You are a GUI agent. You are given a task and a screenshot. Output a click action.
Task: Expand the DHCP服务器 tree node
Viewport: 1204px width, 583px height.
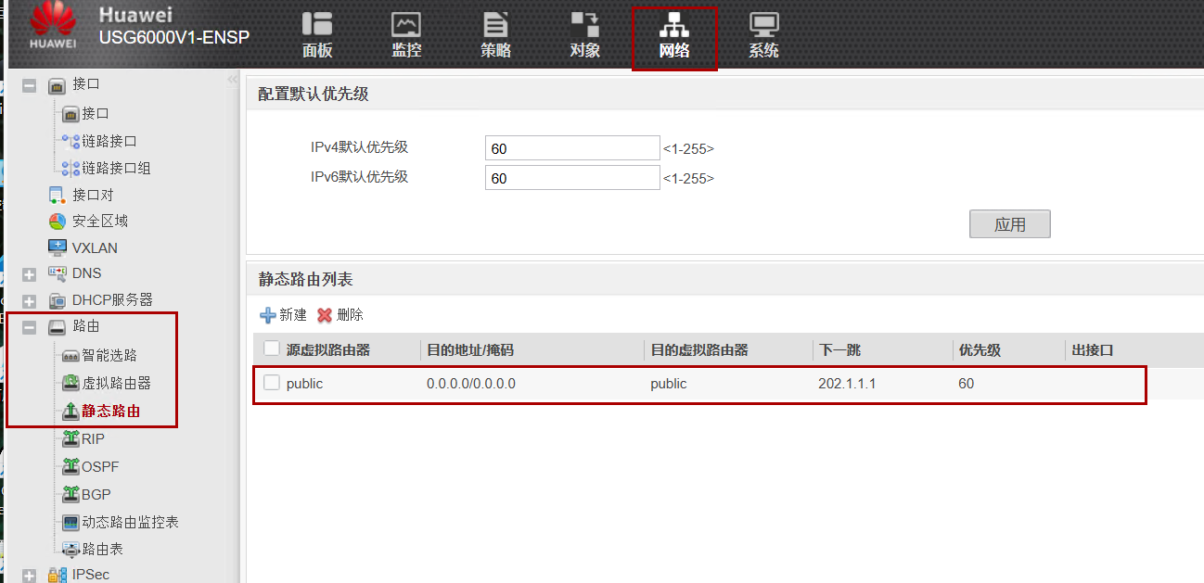[29, 301]
